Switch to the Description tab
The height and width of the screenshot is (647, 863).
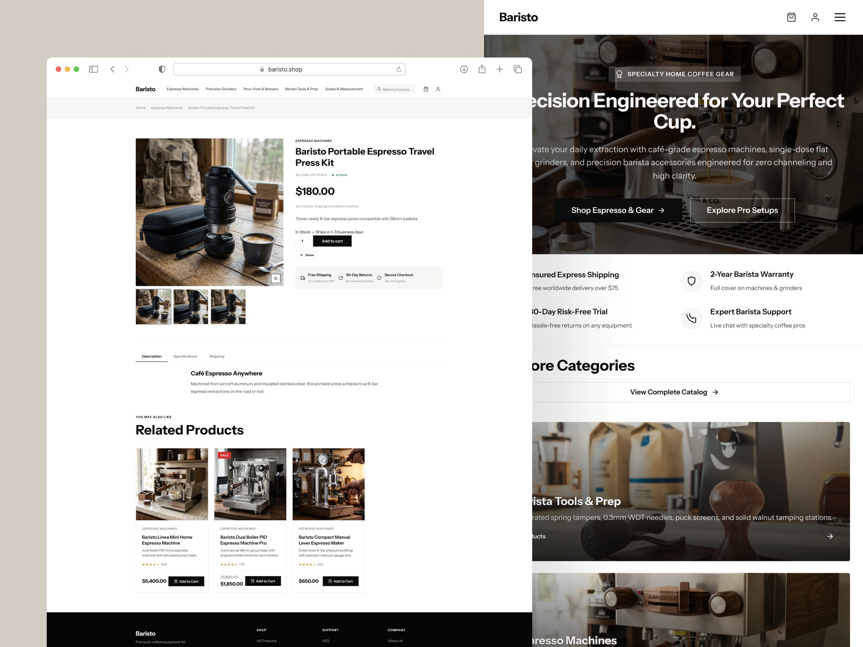(x=151, y=356)
